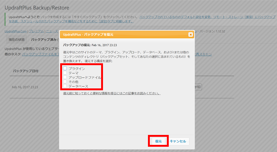The height and width of the screenshot is (152, 277).
Task: Click the バックアップ日付 column header
Action: [x=26, y=71]
